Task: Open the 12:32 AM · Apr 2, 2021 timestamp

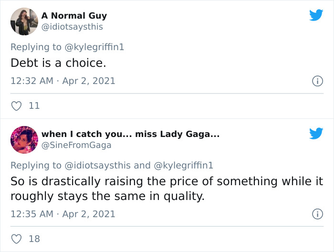Action: click(63, 81)
